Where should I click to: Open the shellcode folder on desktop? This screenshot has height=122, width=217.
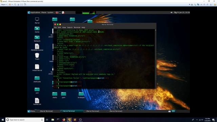(x=37, y=79)
